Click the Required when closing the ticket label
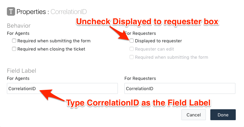 [51, 49]
